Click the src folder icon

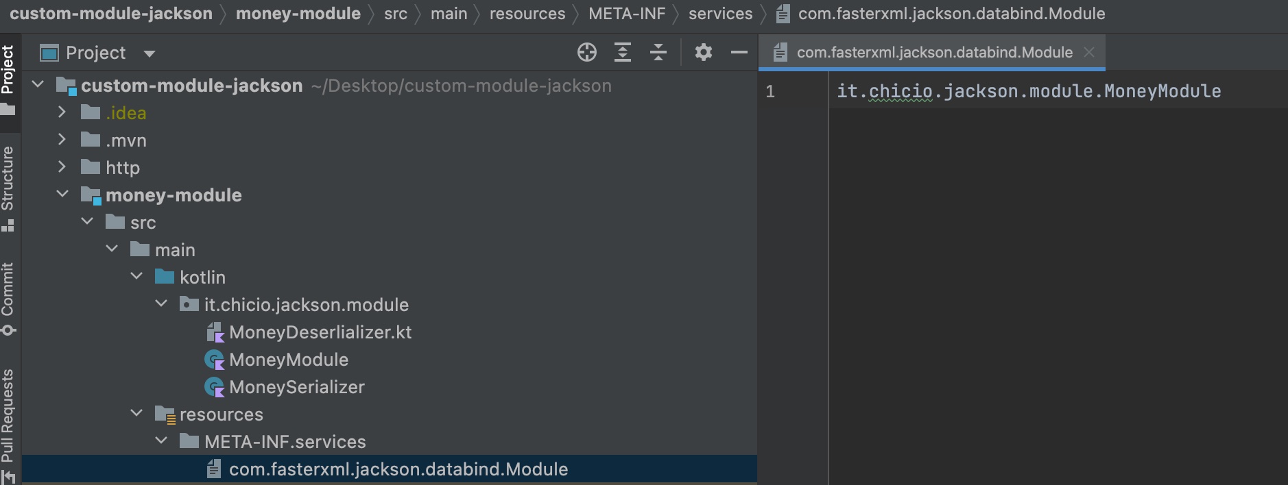pyautogui.click(x=115, y=222)
